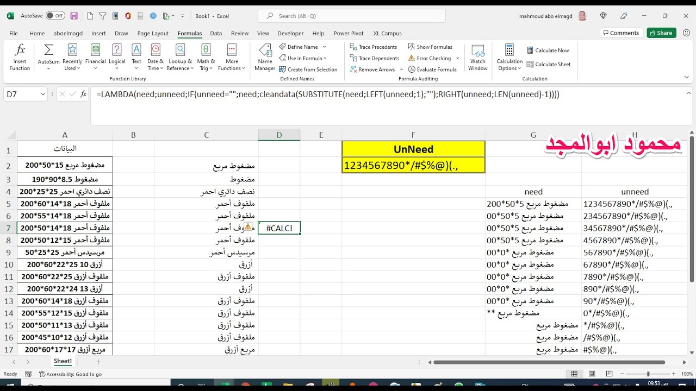Open More Functions menu
The image size is (696, 391).
click(x=232, y=57)
